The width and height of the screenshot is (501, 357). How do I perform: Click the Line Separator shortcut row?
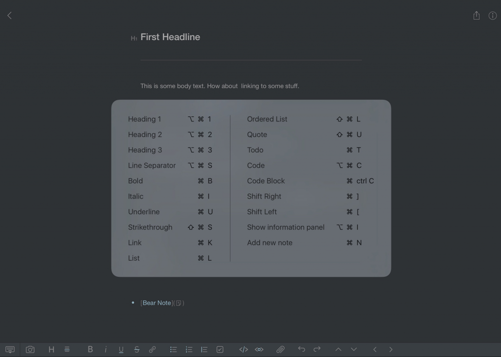170,165
